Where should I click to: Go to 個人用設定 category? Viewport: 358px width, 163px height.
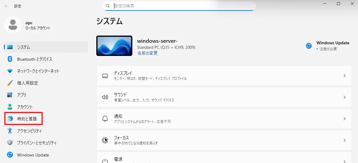(27, 83)
